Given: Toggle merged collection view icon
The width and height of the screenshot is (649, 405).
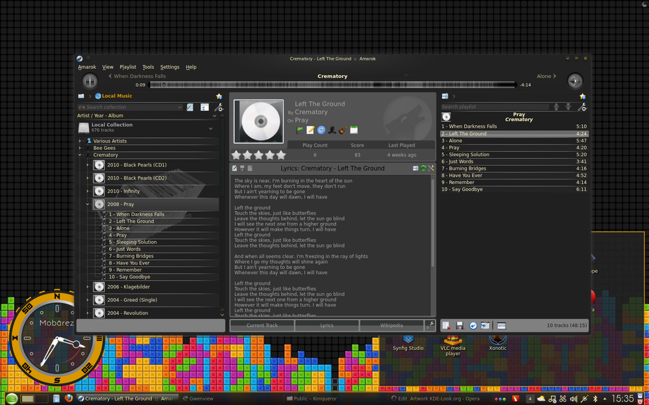Looking at the screenshot, I should tap(204, 107).
